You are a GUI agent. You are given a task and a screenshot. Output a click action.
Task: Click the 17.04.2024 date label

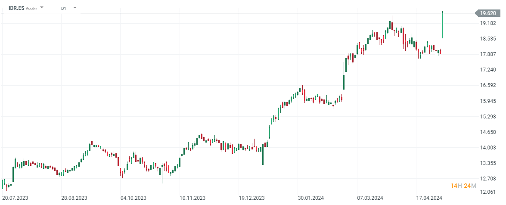429,198
